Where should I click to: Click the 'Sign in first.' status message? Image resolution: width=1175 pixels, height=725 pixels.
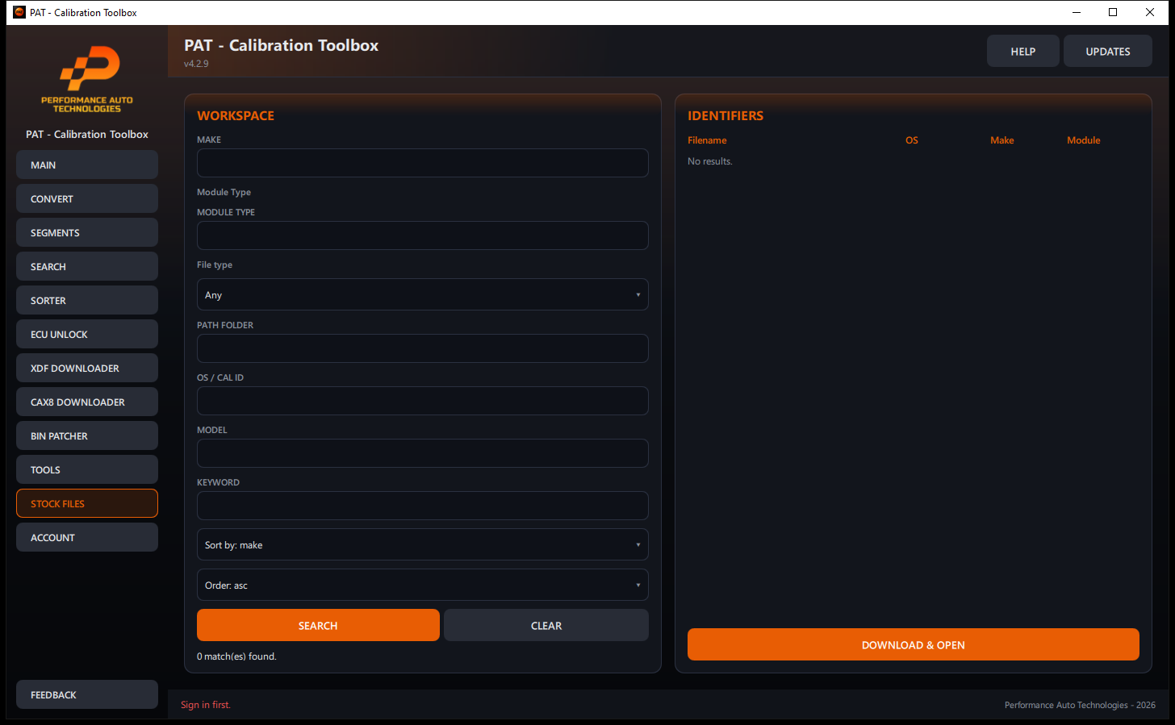[206, 705]
